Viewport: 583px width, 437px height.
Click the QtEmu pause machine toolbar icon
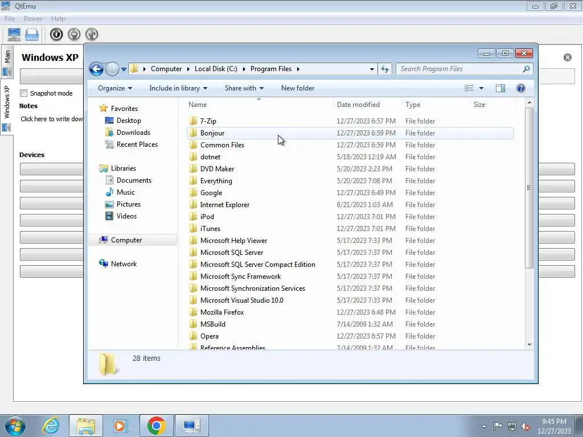(x=74, y=34)
